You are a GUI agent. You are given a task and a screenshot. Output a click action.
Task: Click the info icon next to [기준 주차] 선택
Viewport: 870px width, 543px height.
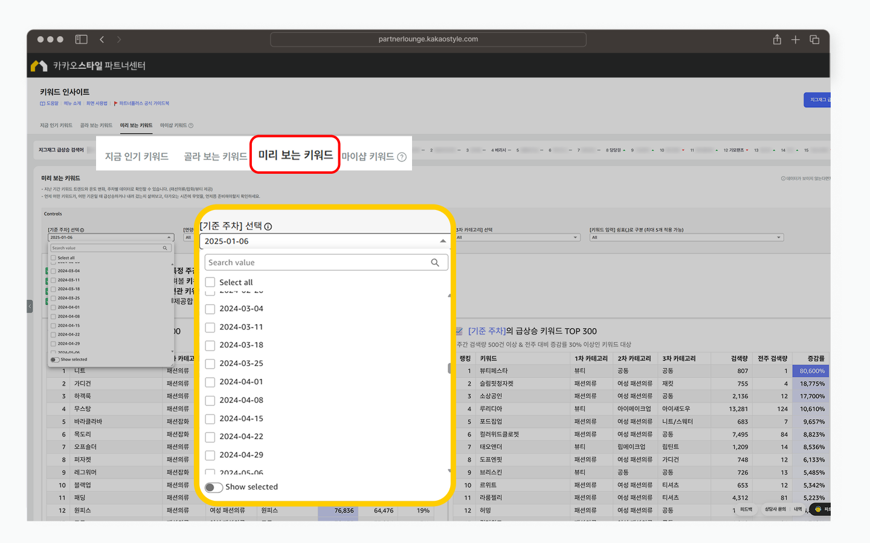pos(268,226)
